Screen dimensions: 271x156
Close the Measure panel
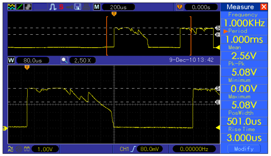pyautogui.click(x=263, y=7)
